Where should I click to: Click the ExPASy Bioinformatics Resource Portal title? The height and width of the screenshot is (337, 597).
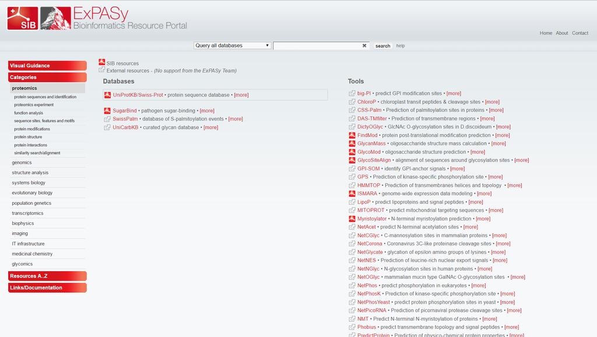click(x=130, y=18)
